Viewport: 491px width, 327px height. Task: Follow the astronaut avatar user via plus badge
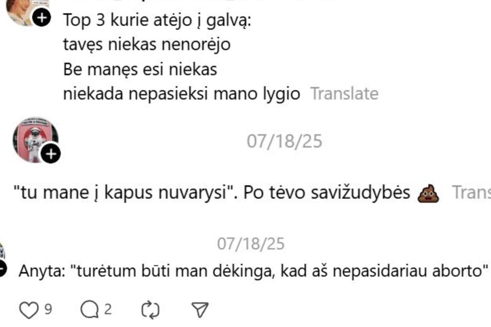[51, 154]
